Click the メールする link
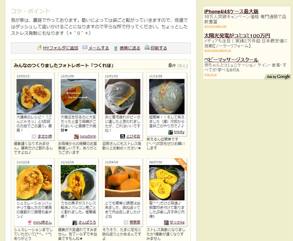 99,48
